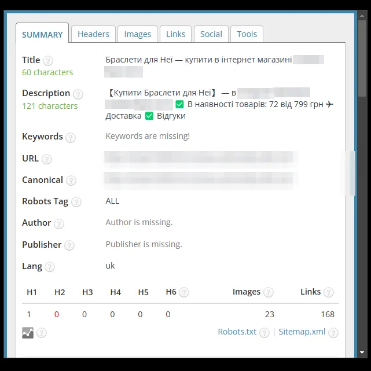
Task: Click the Lang value 'uk'
Action: pyautogui.click(x=110, y=266)
